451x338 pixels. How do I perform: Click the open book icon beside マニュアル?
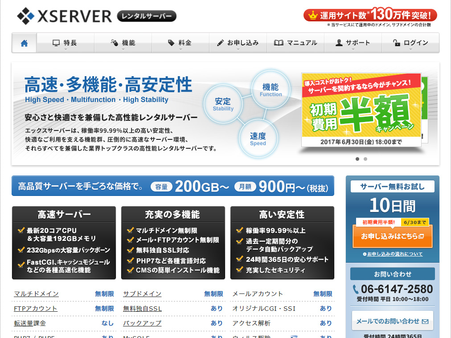pyautogui.click(x=279, y=43)
